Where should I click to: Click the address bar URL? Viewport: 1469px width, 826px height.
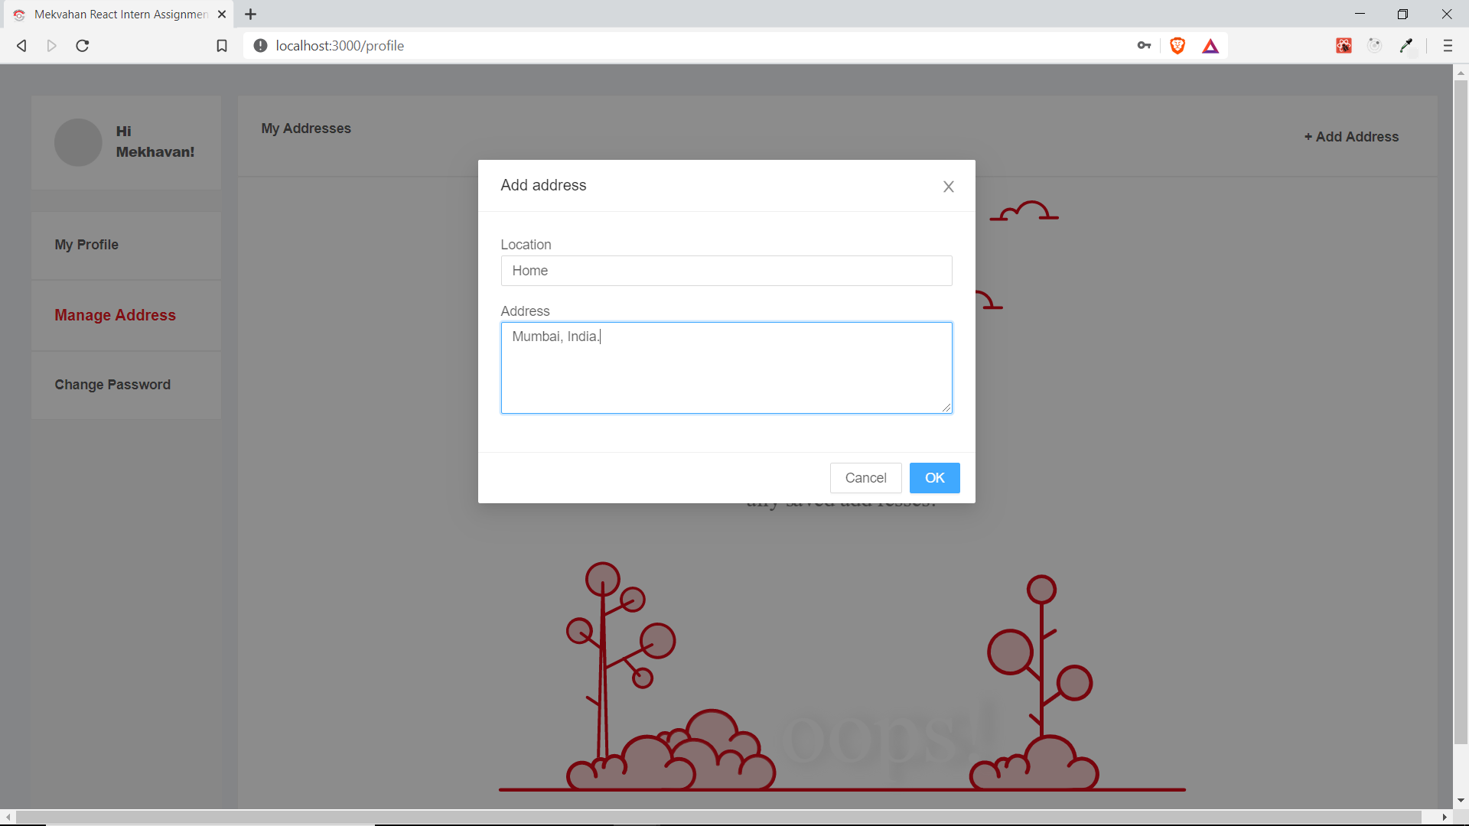click(339, 46)
